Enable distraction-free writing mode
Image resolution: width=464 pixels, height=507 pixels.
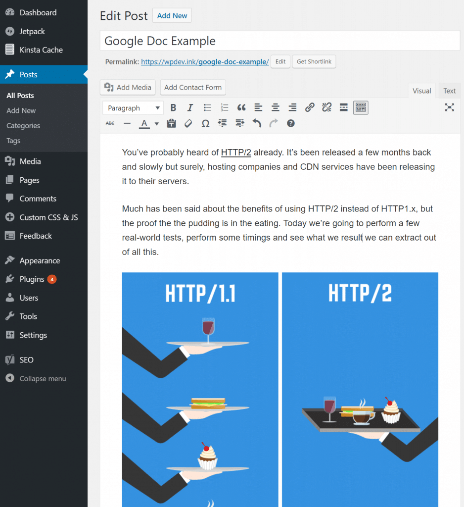450,107
